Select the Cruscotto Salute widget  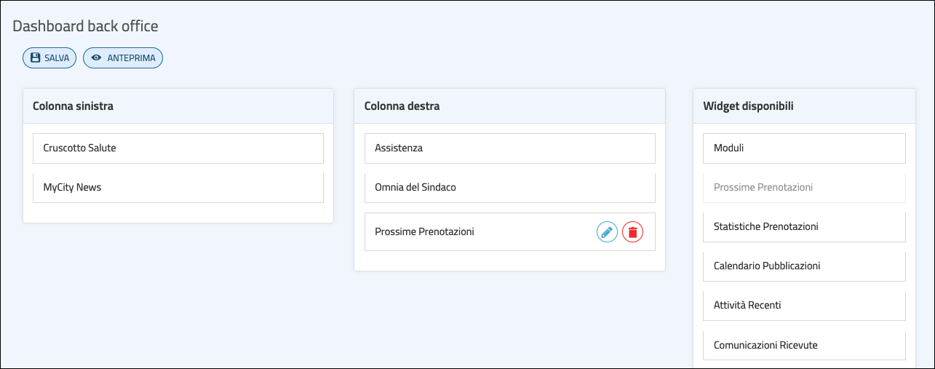[x=178, y=148]
